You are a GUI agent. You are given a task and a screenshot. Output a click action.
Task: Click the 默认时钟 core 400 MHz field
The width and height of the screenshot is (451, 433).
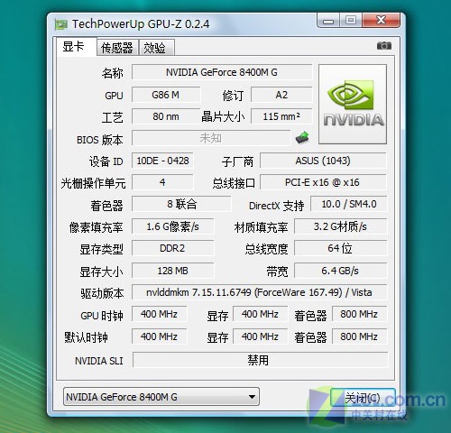(x=159, y=336)
